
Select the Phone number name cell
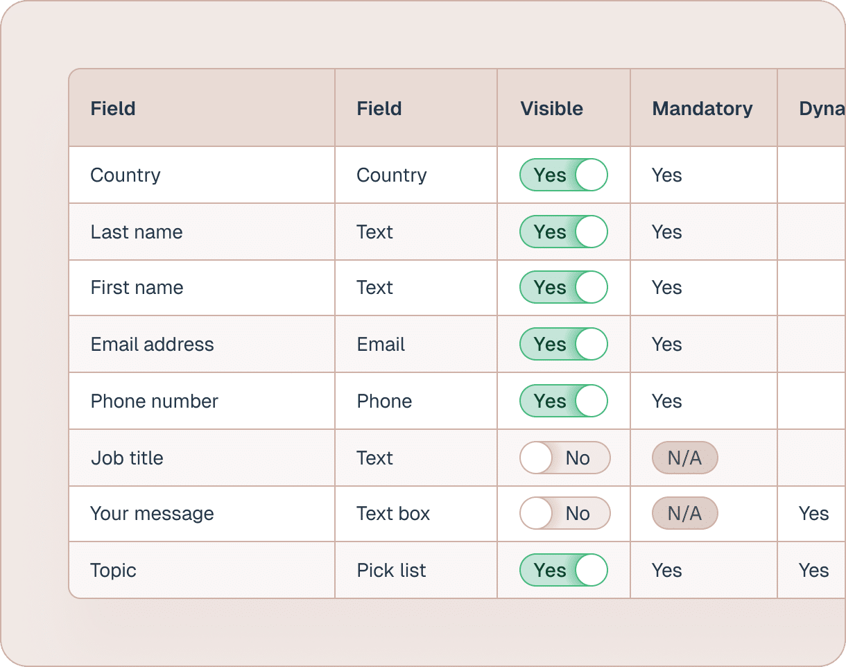click(x=155, y=401)
